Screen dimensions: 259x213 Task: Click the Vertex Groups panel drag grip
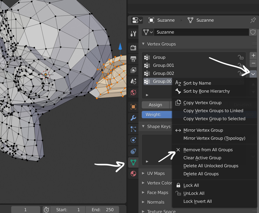pyautogui.click(x=255, y=44)
